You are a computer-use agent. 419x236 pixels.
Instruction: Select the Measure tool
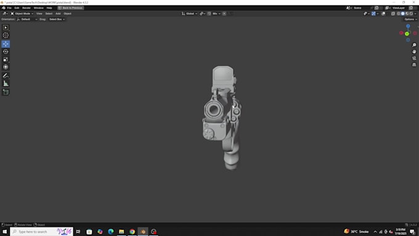(x=6, y=84)
